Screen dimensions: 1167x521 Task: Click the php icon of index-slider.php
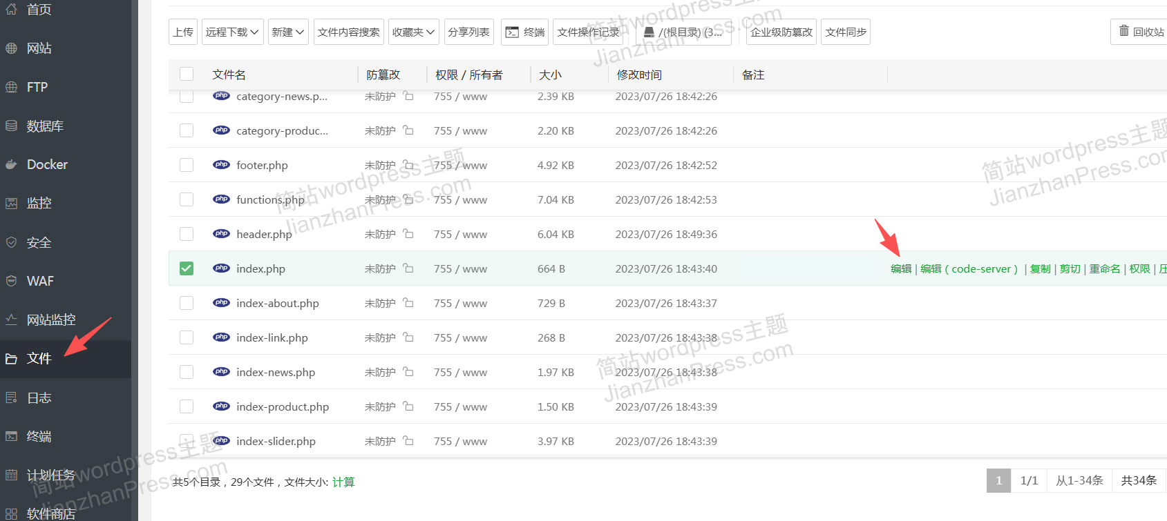222,440
